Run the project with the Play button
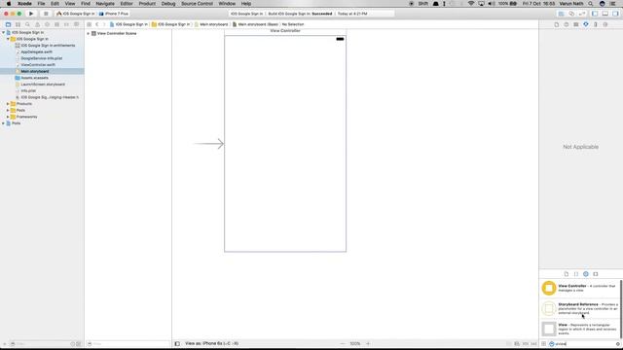 (31, 14)
